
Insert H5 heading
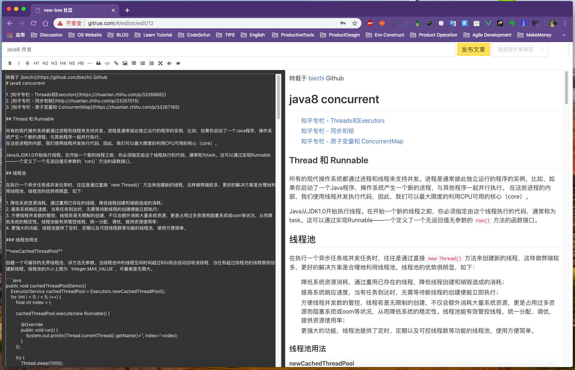click(72, 63)
